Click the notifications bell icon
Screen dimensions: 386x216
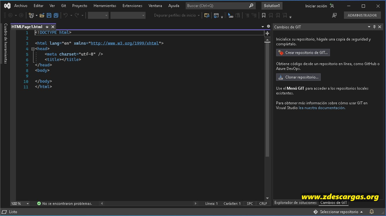(372, 212)
